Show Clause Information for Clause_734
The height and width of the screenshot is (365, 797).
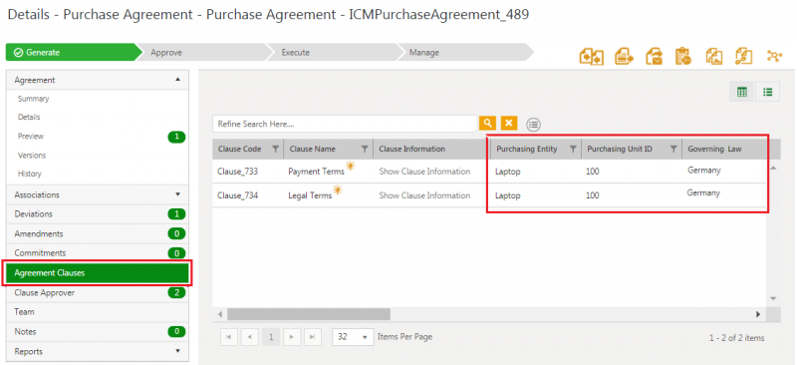point(424,195)
